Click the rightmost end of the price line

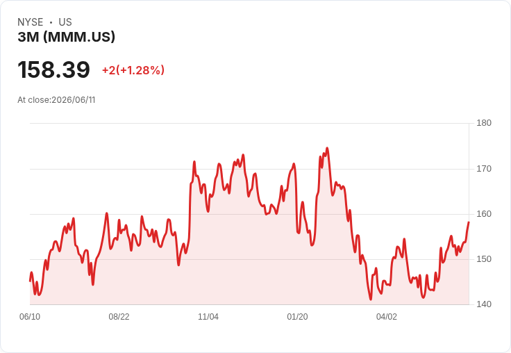tap(469, 222)
